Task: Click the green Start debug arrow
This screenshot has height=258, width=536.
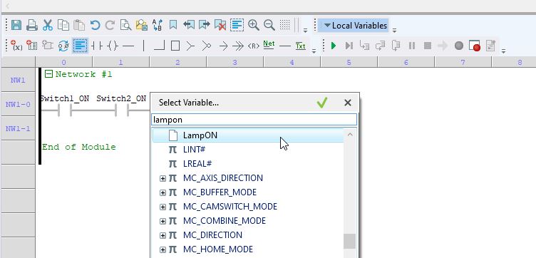Action: tap(334, 46)
